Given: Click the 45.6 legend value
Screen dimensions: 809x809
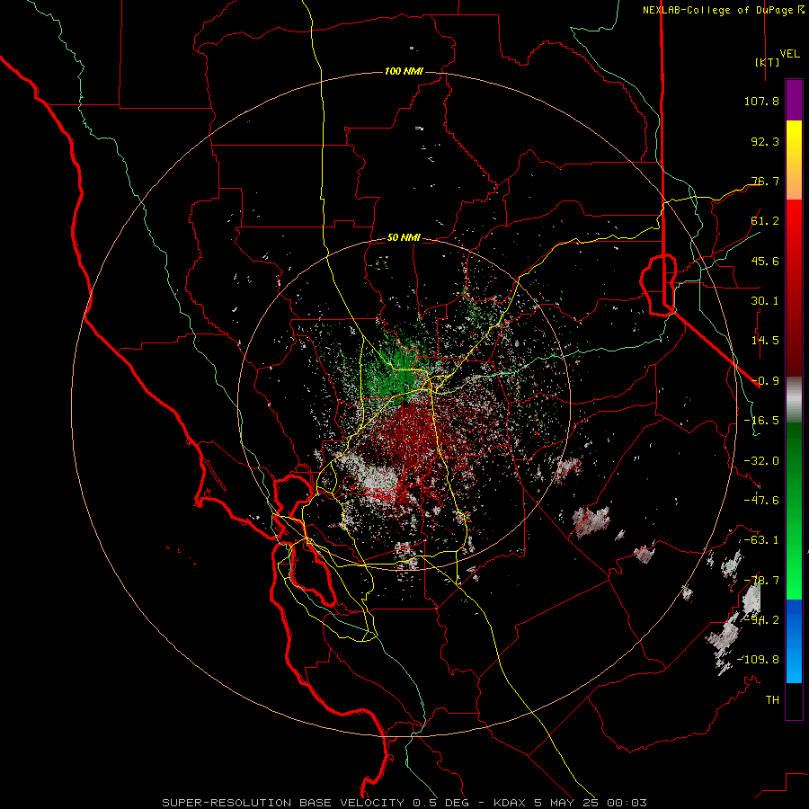Looking at the screenshot, I should click(765, 261).
